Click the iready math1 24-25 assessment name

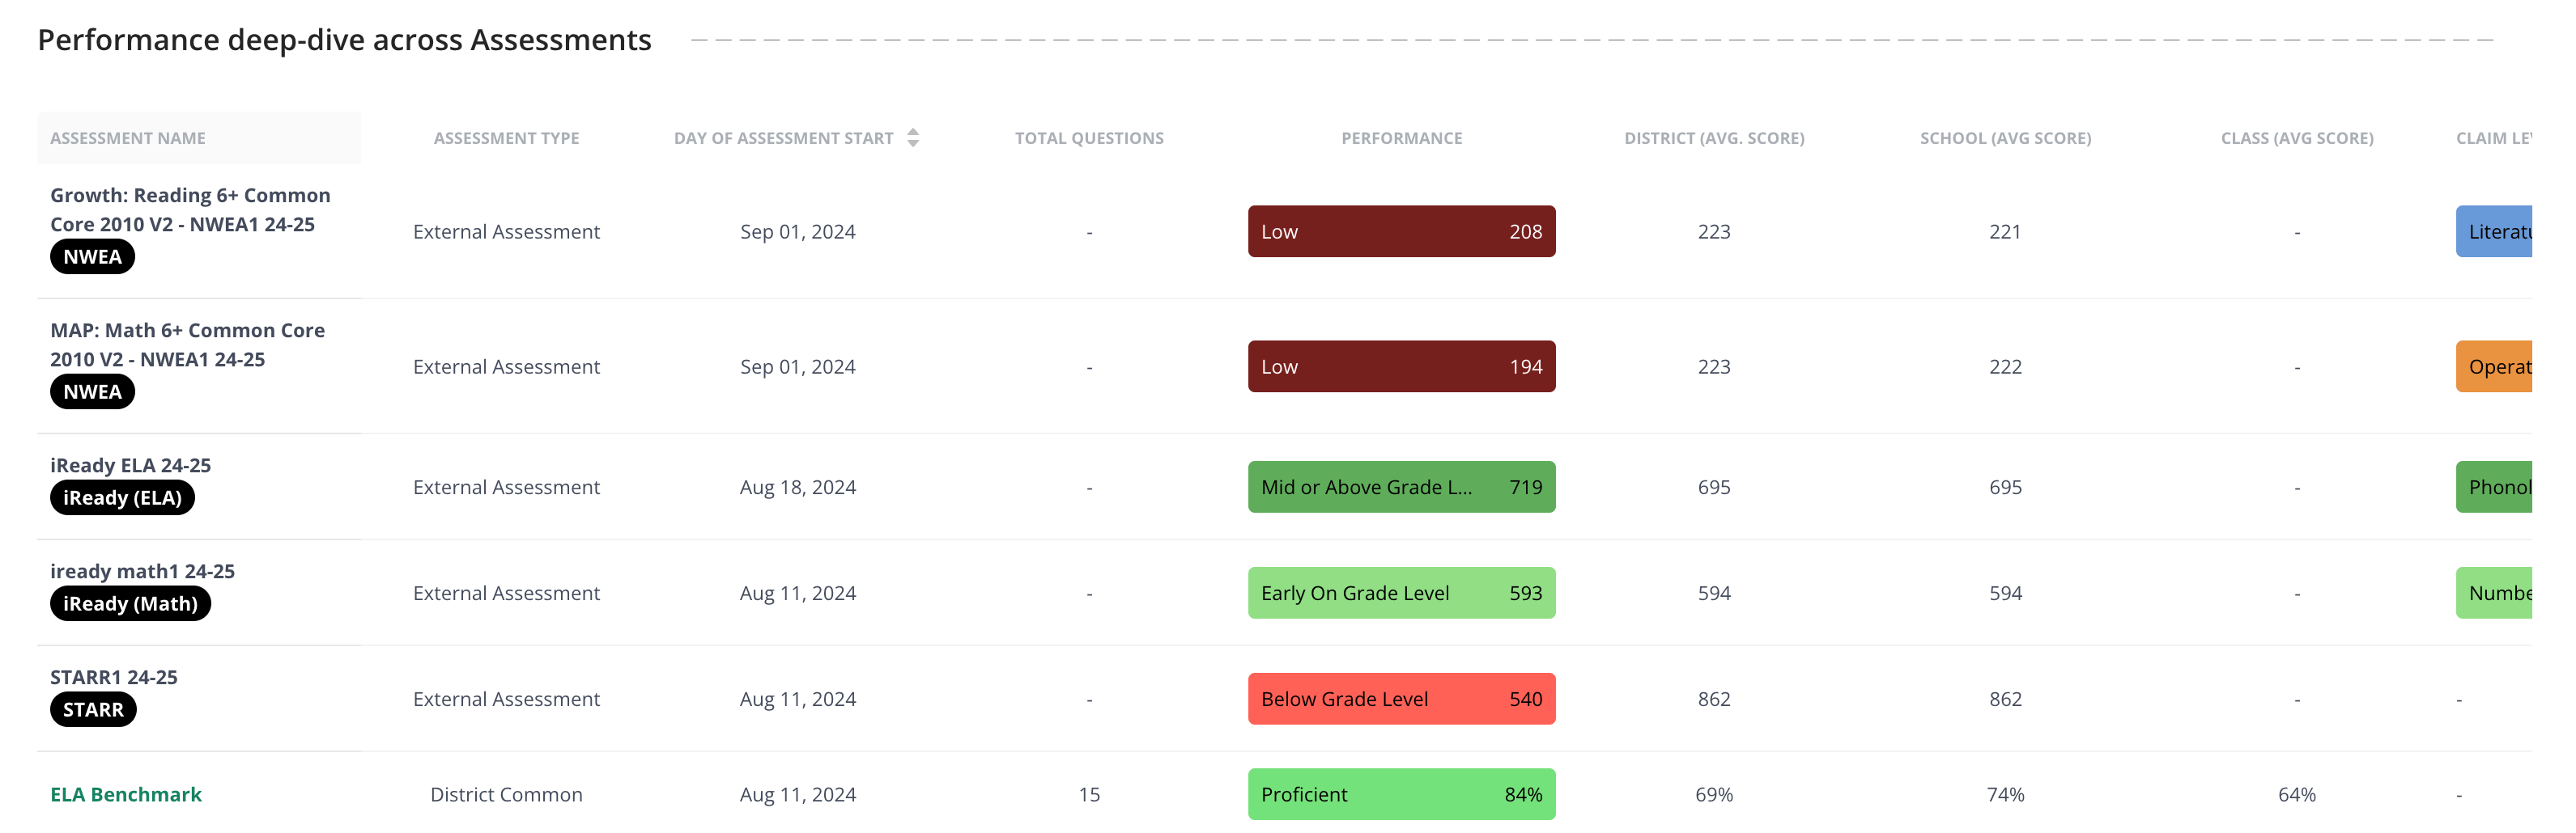[142, 571]
